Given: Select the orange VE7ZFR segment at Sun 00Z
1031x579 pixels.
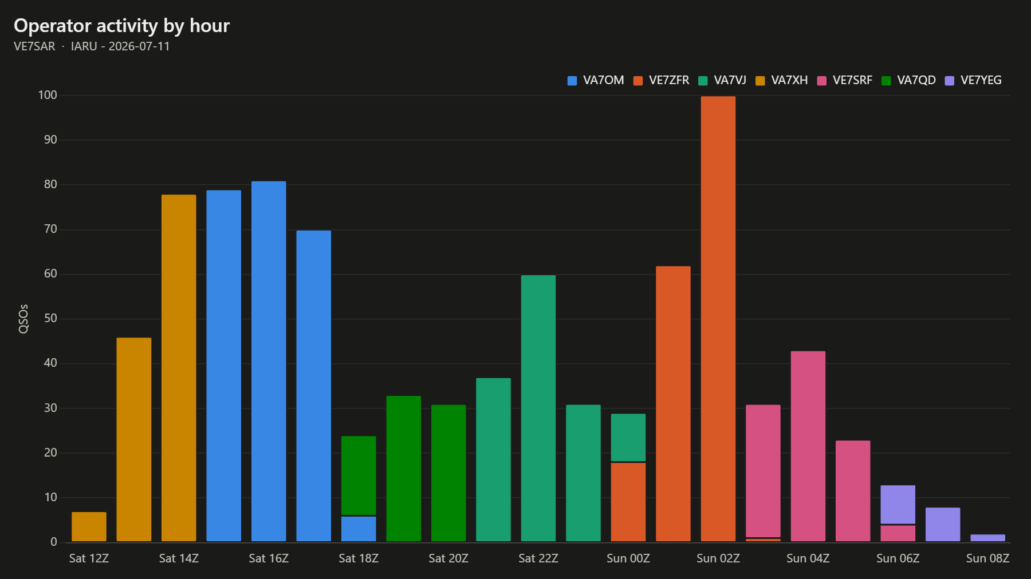Looking at the screenshot, I should click(628, 502).
